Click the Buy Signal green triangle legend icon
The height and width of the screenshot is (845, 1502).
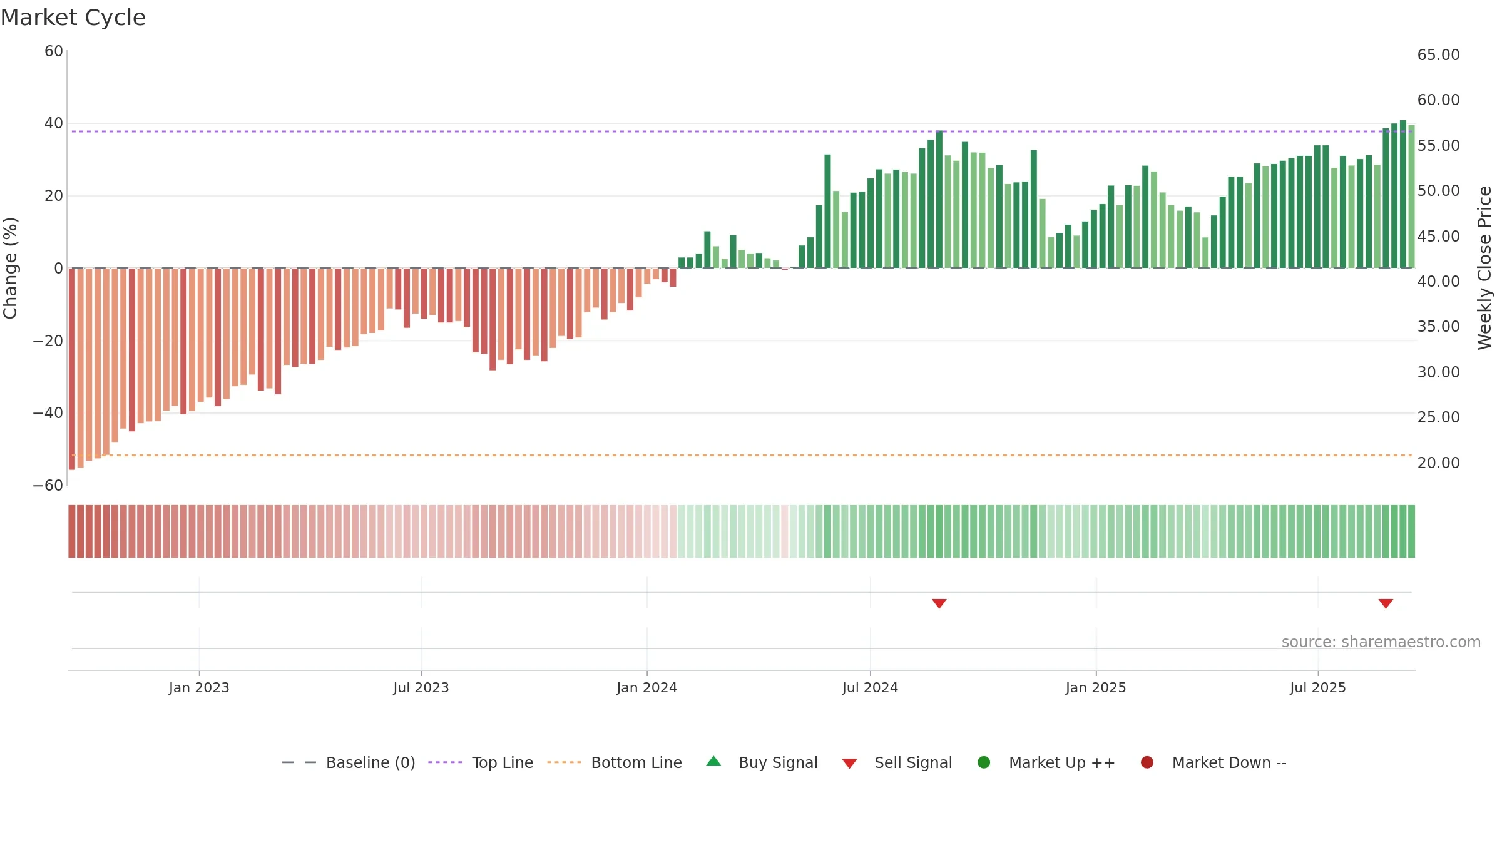[x=713, y=761]
